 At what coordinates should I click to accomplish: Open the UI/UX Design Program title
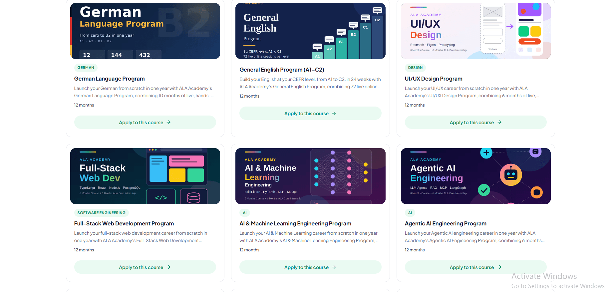[434, 79]
